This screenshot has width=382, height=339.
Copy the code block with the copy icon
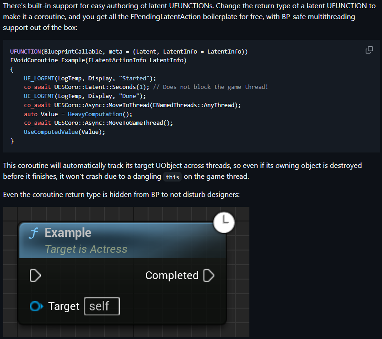click(x=369, y=50)
